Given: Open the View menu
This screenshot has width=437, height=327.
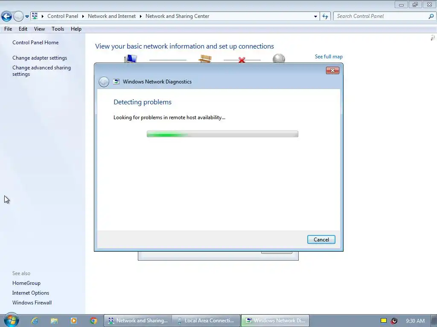Looking at the screenshot, I should pyautogui.click(x=39, y=29).
